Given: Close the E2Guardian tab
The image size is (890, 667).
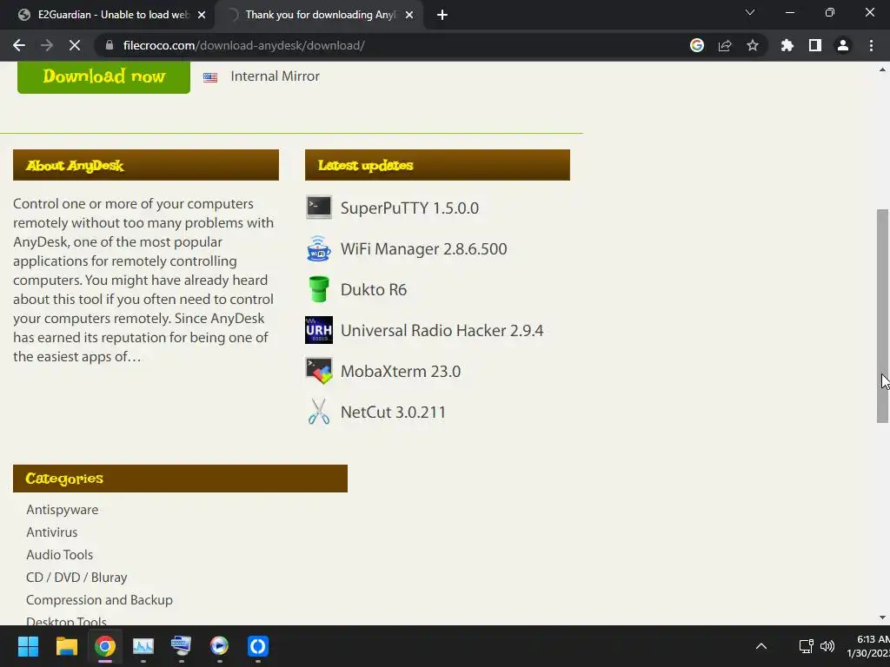Looking at the screenshot, I should point(202,16).
